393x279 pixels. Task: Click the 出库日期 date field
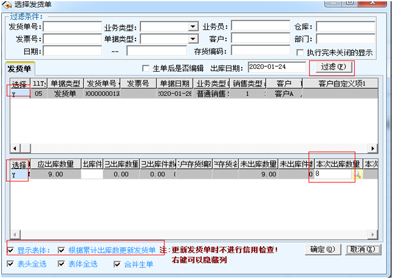click(276, 67)
